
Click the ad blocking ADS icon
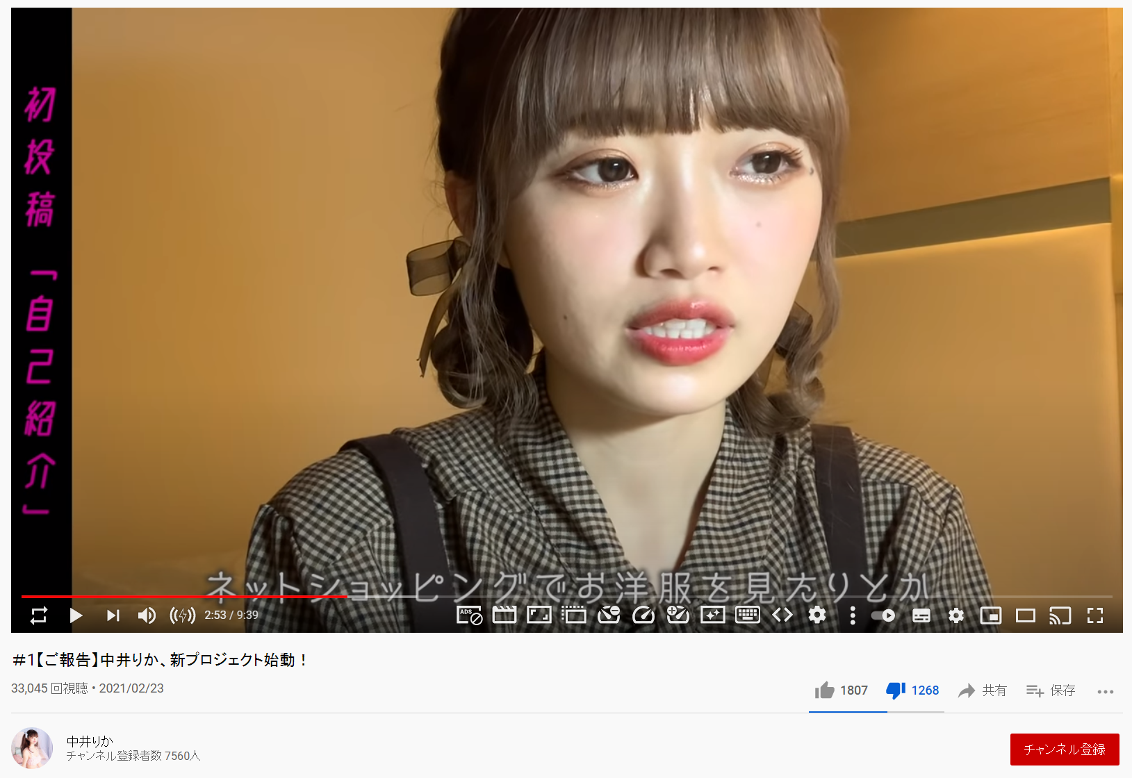[470, 615]
